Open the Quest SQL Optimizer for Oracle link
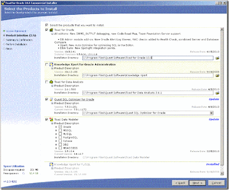The width and height of the screenshot is (229, 190). pos(74,99)
